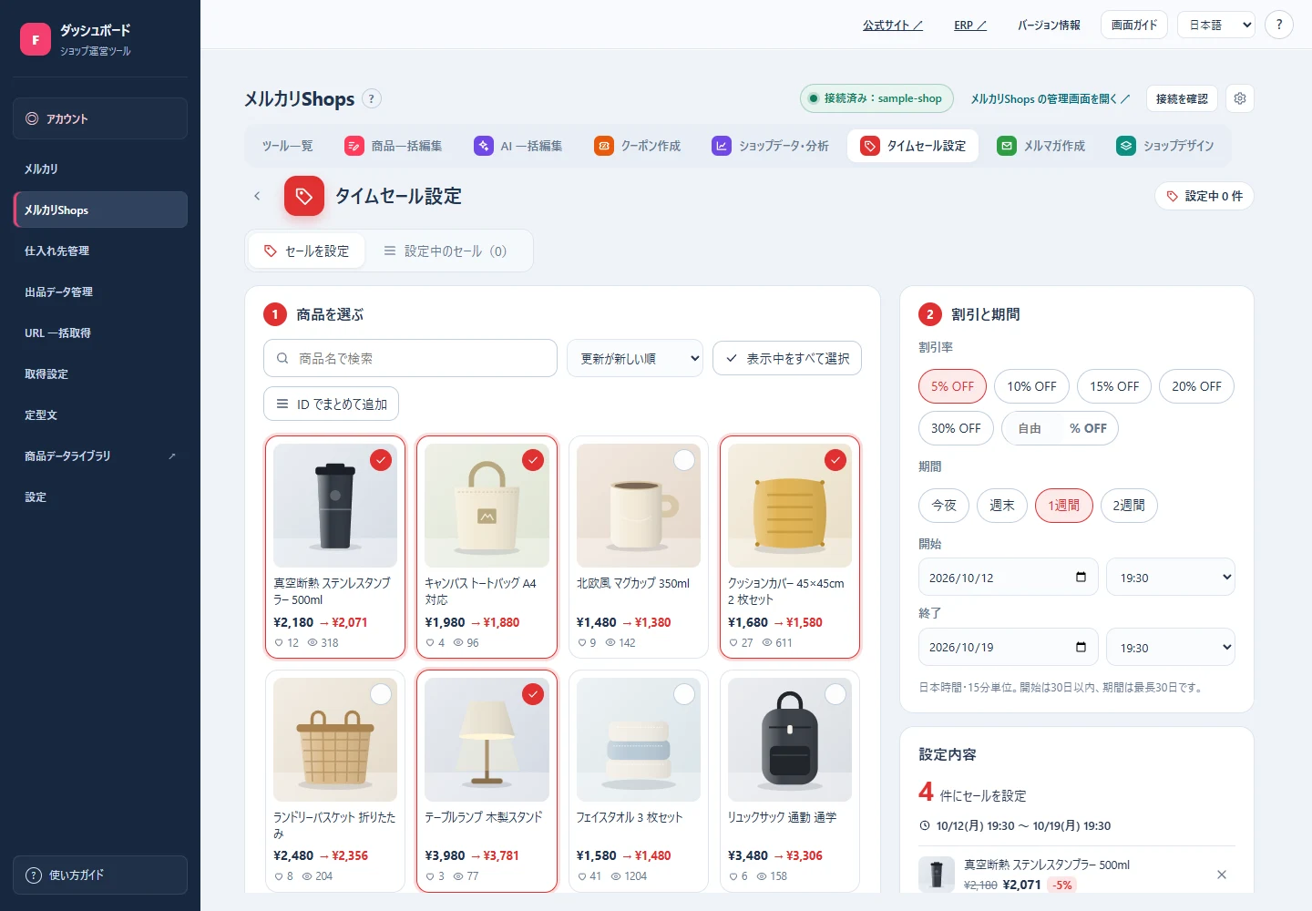This screenshot has height=911, width=1312.
Task: Click the red tag icon next to タイムセール設定
Action: click(x=304, y=196)
